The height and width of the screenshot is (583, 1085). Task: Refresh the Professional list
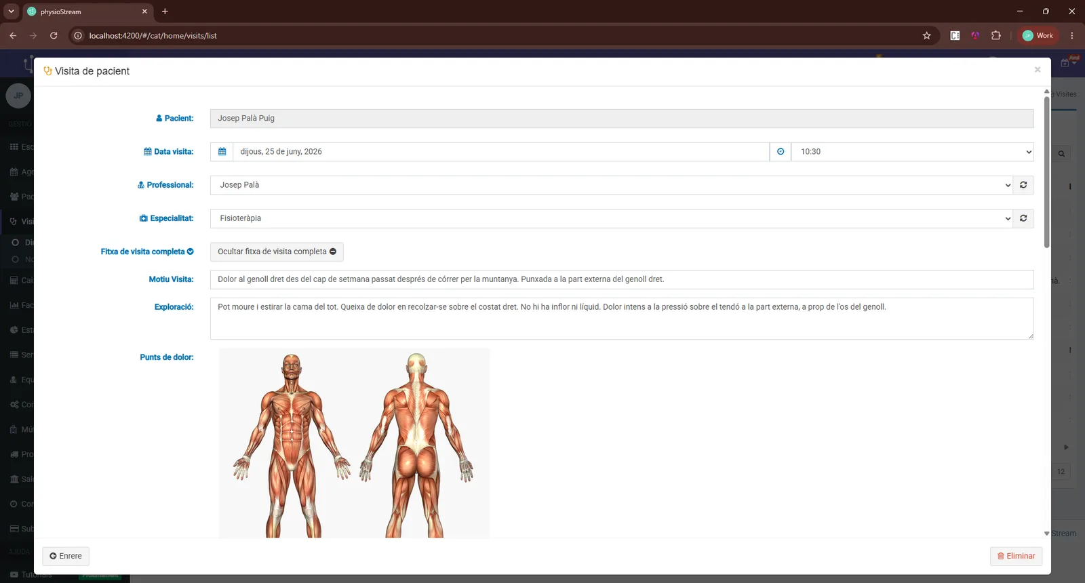click(x=1023, y=185)
